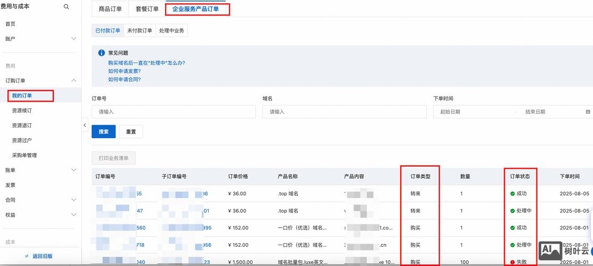Click the 订单号 input field
The height and width of the screenshot is (266, 593).
pyautogui.click(x=174, y=112)
